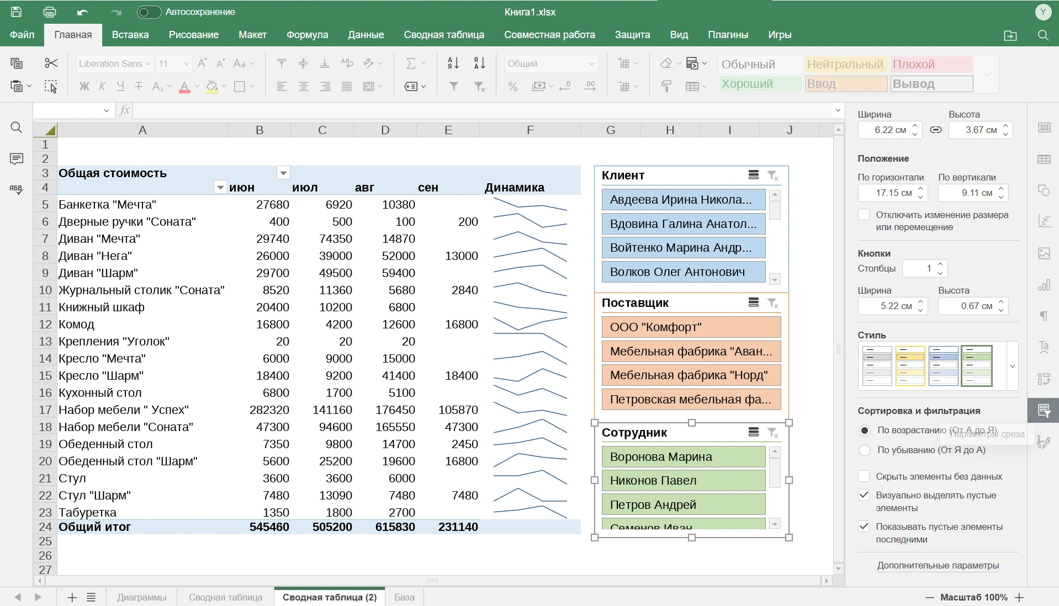This screenshot has height=606, width=1059.
Task: Toggle italic formatting in the toolbar
Action: (102, 86)
